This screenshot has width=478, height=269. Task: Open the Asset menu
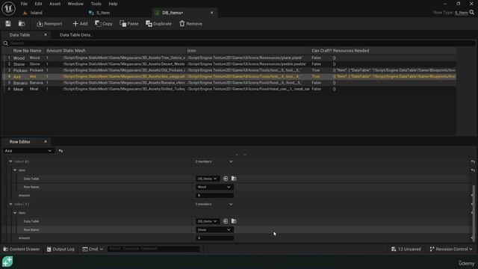pyautogui.click(x=55, y=4)
